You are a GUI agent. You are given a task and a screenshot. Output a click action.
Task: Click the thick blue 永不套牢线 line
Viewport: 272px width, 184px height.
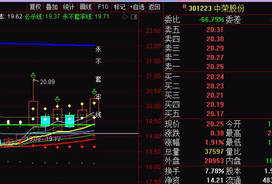(47, 44)
